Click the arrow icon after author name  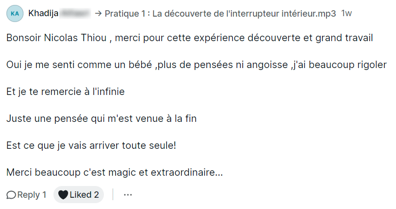97,14
